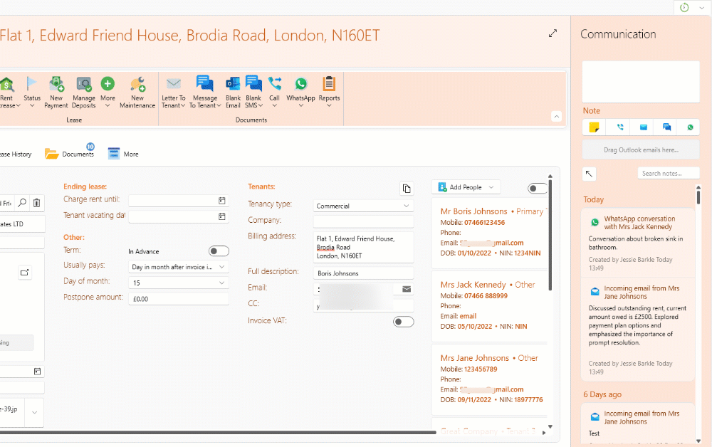Screen dimensions: 712x447
Task: Click the New Maintenance icon
Action: click(137, 85)
